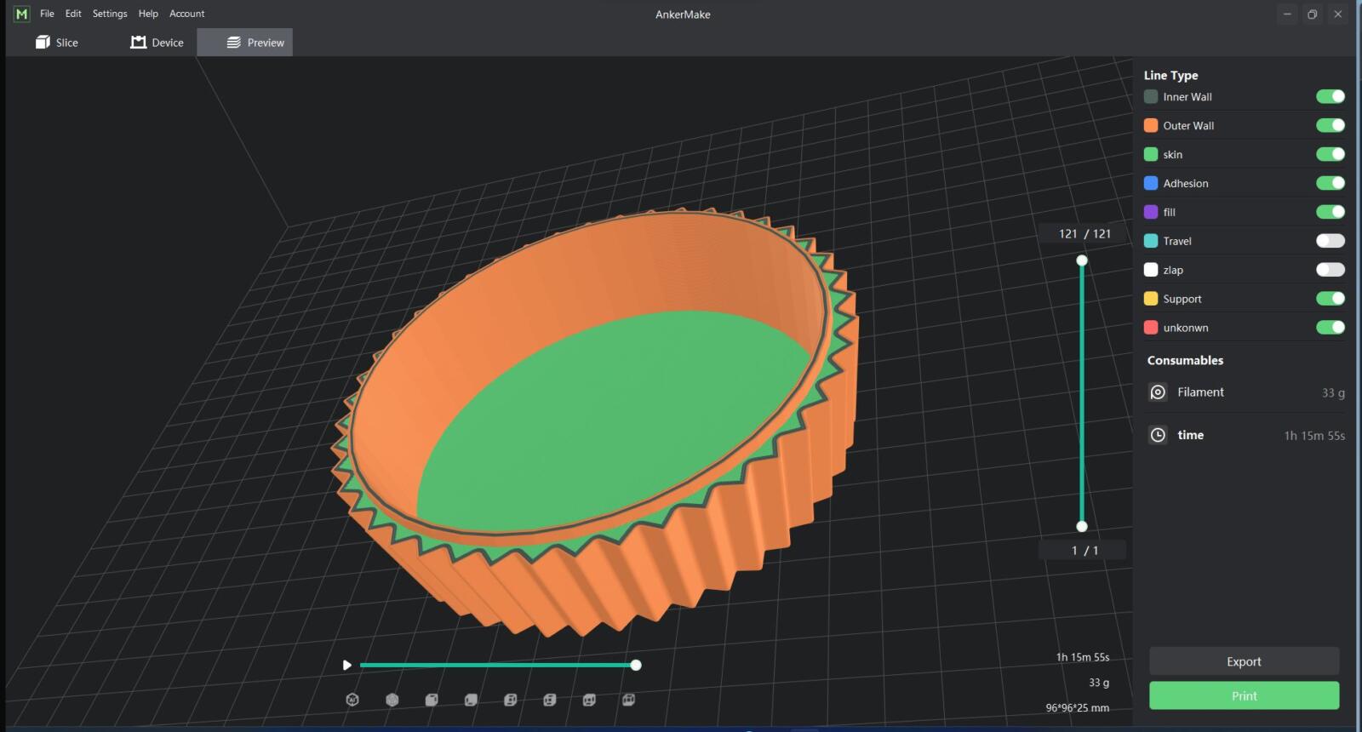
Task: Click the clock icon beside time
Action: pyautogui.click(x=1158, y=435)
